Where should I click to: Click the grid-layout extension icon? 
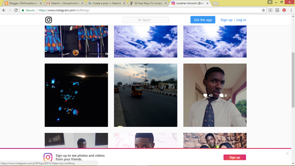[277, 10]
